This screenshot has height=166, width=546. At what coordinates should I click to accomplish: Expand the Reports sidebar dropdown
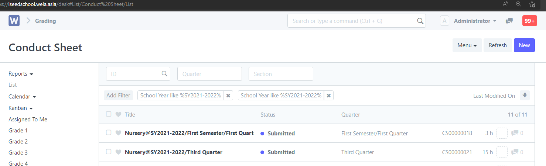pos(21,74)
